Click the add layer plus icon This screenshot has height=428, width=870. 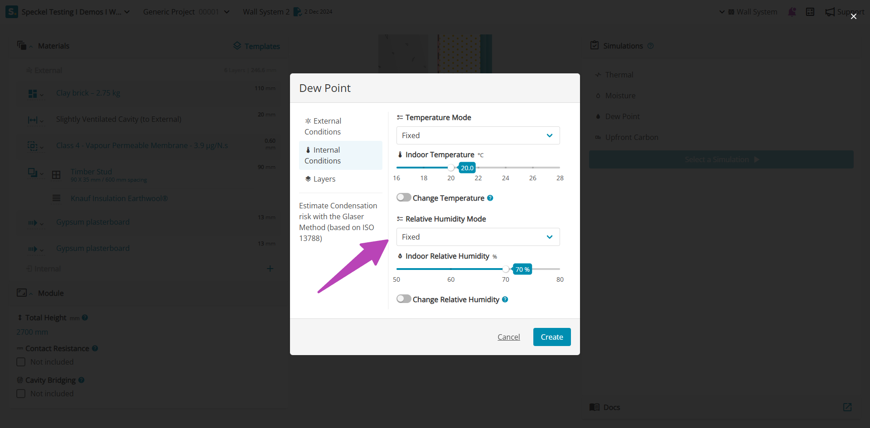270,269
